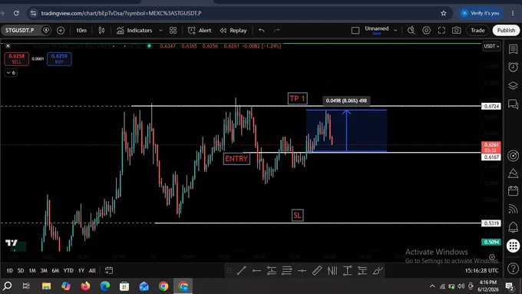This screenshot has height=294, width=522.
Task: Open the USDT currency dropdown
Action: (491, 46)
